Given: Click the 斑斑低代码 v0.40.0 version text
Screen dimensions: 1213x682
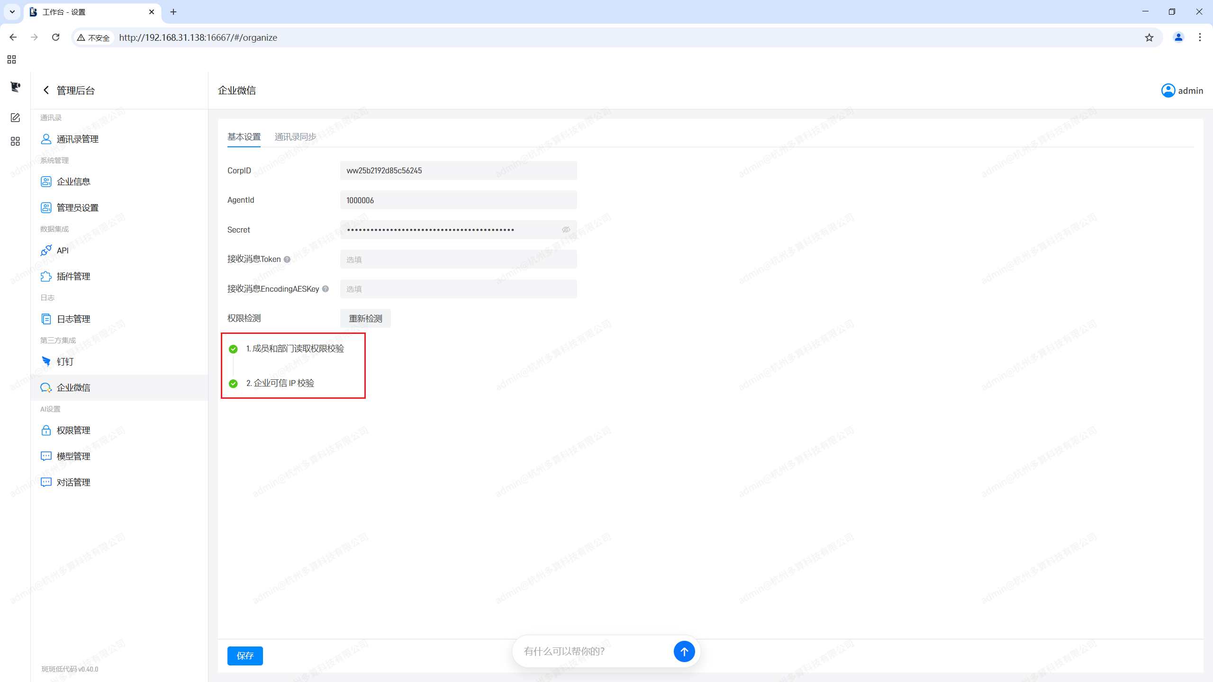Looking at the screenshot, I should pos(70,669).
